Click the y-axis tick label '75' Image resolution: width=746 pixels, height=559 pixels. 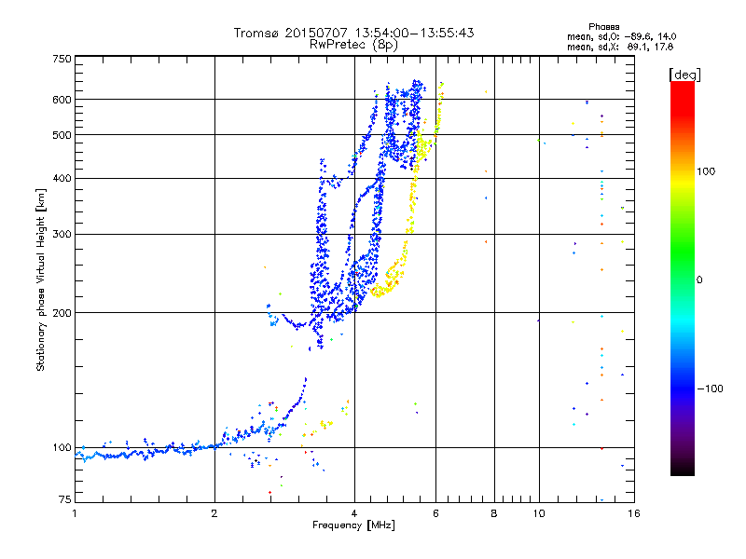point(65,499)
